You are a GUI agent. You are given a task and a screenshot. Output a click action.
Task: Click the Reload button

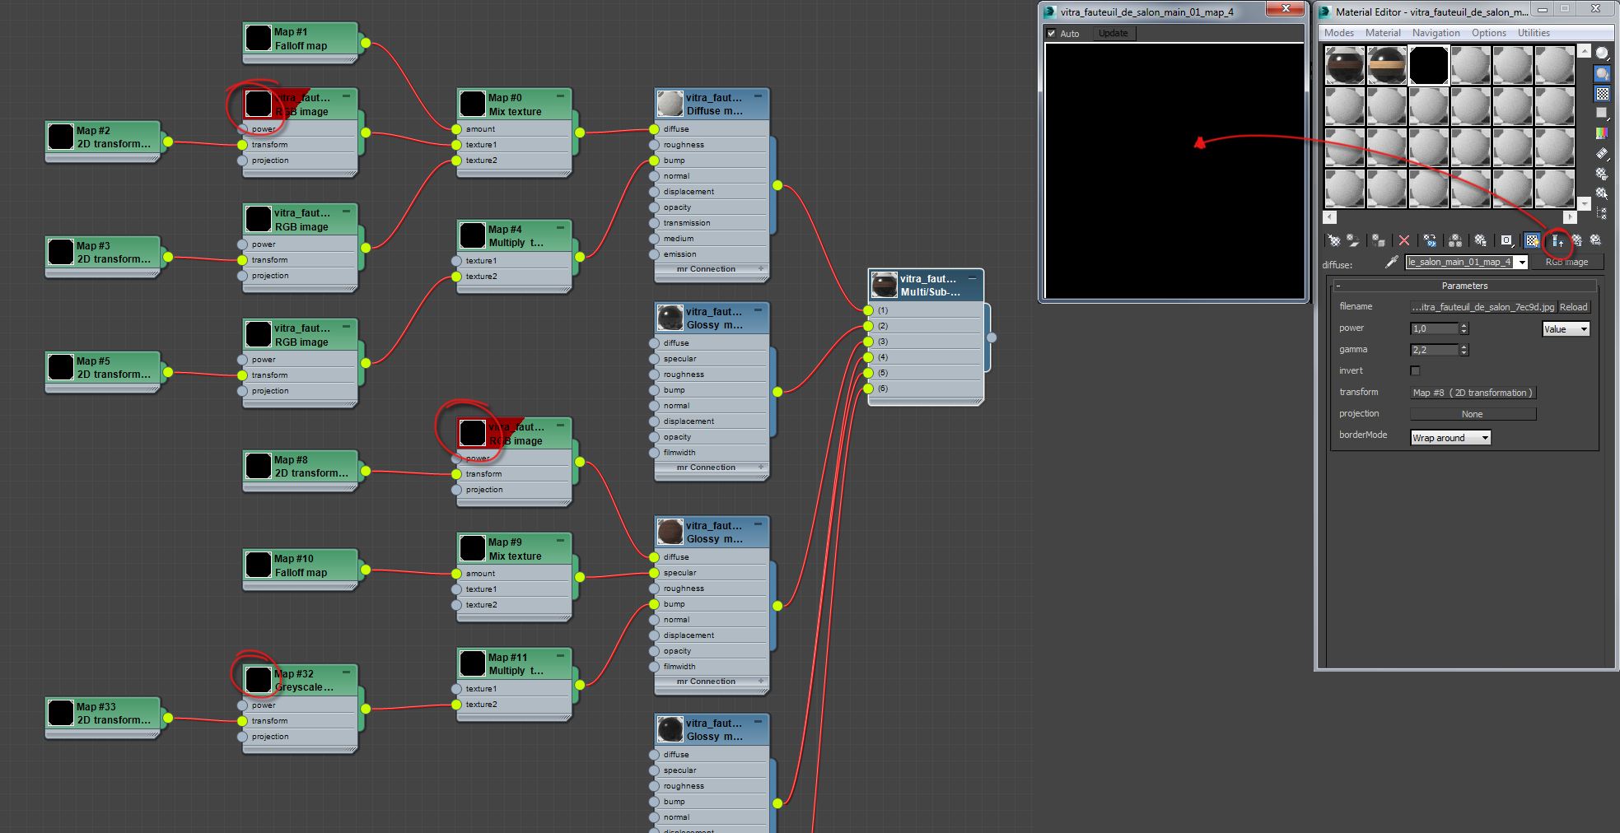[1573, 307]
